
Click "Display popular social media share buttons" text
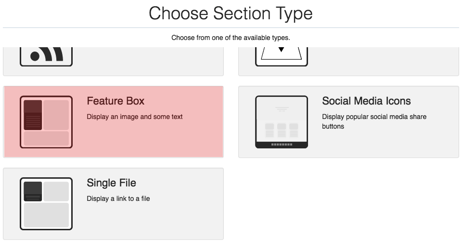tap(374, 121)
